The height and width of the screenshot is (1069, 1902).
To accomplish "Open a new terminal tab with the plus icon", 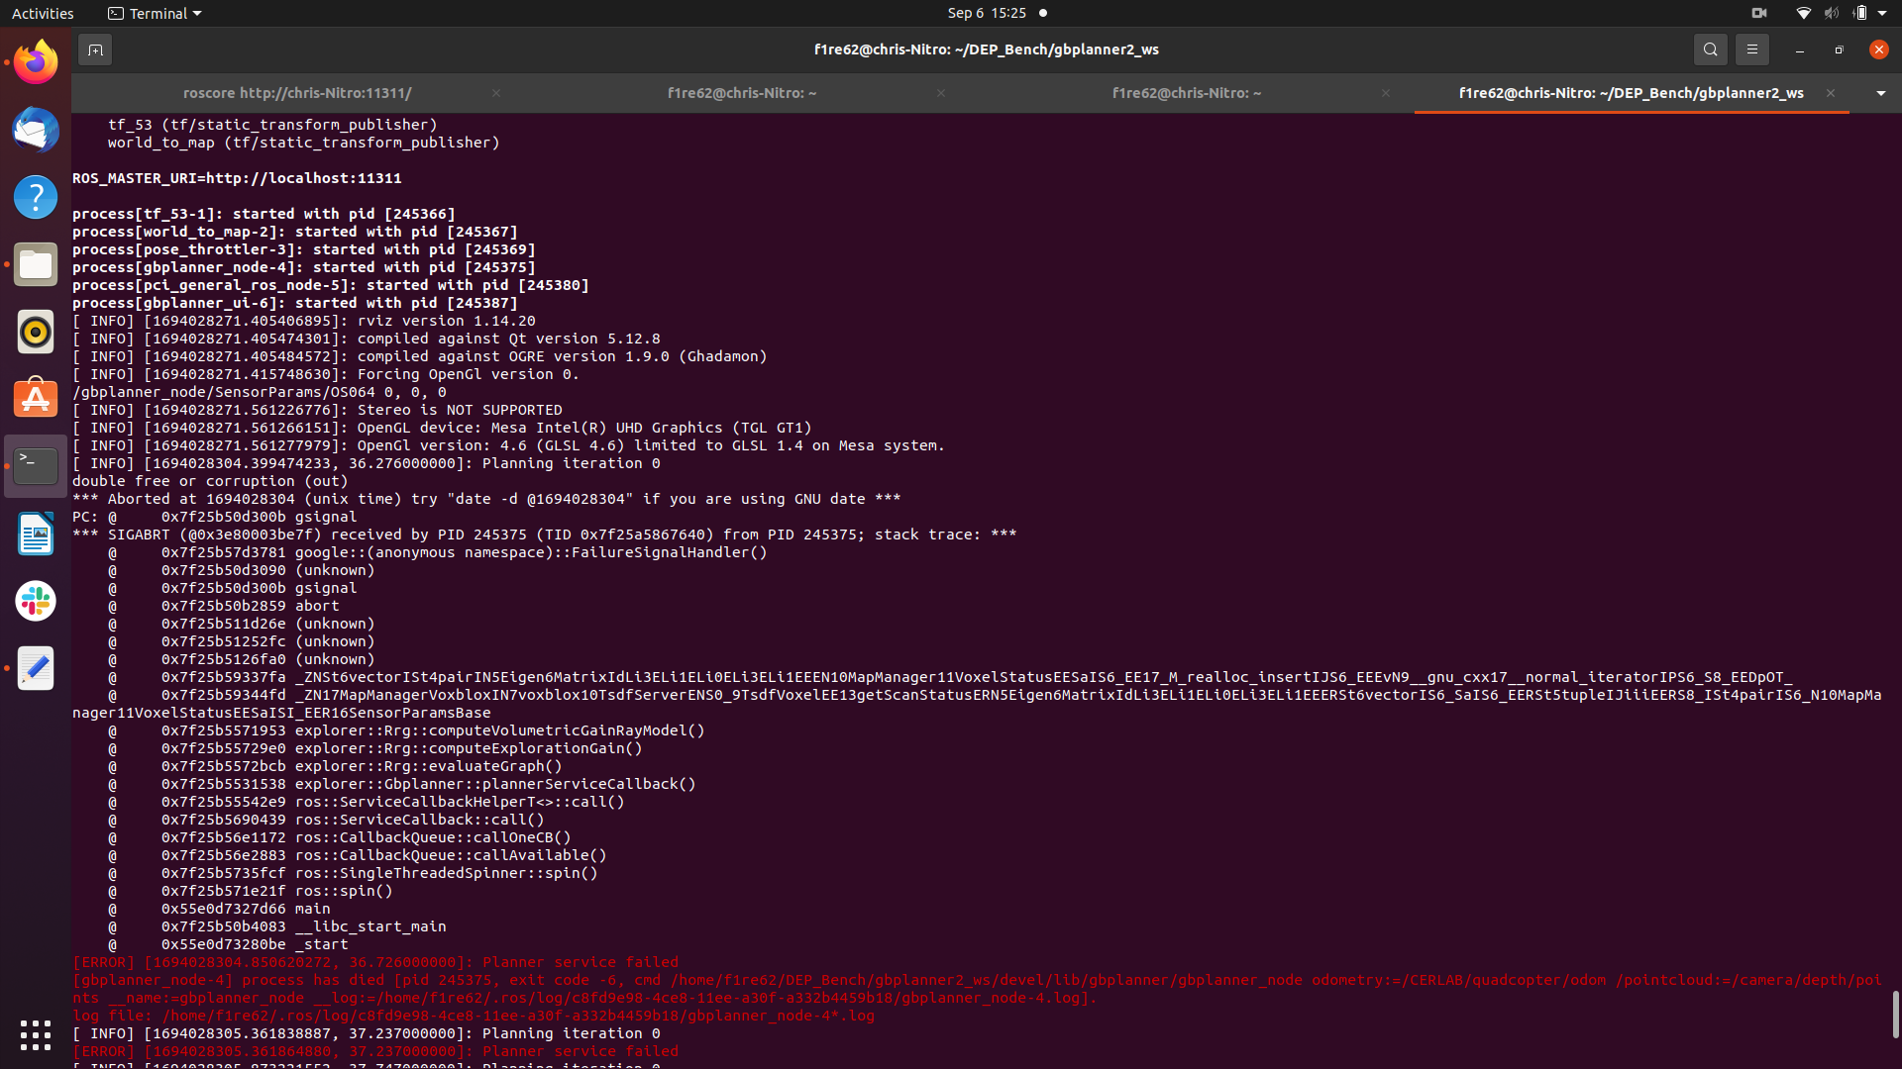I will click(95, 49).
